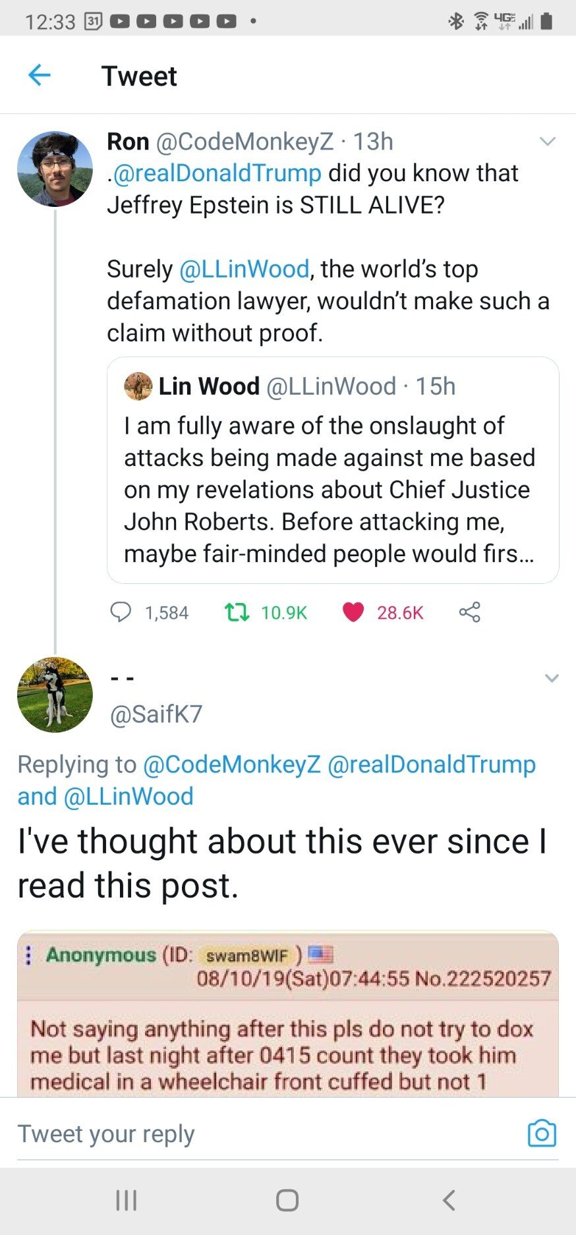The width and height of the screenshot is (576, 1235).
Task: Expand options chevron on Ron's tweet
Action: point(548,141)
